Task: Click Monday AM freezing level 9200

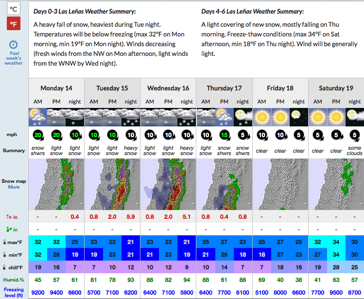Action: click(38, 293)
